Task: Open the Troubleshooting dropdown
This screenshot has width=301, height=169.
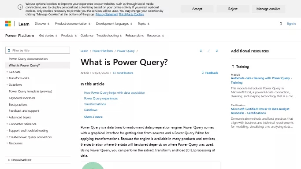Action: [x=109, y=36]
